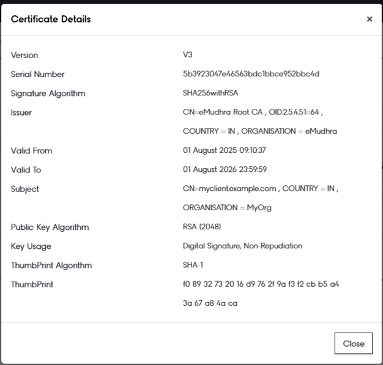The height and width of the screenshot is (365, 383).
Task: Click the Digital Signature, Non-Repudiation key usage value
Action: (x=242, y=246)
